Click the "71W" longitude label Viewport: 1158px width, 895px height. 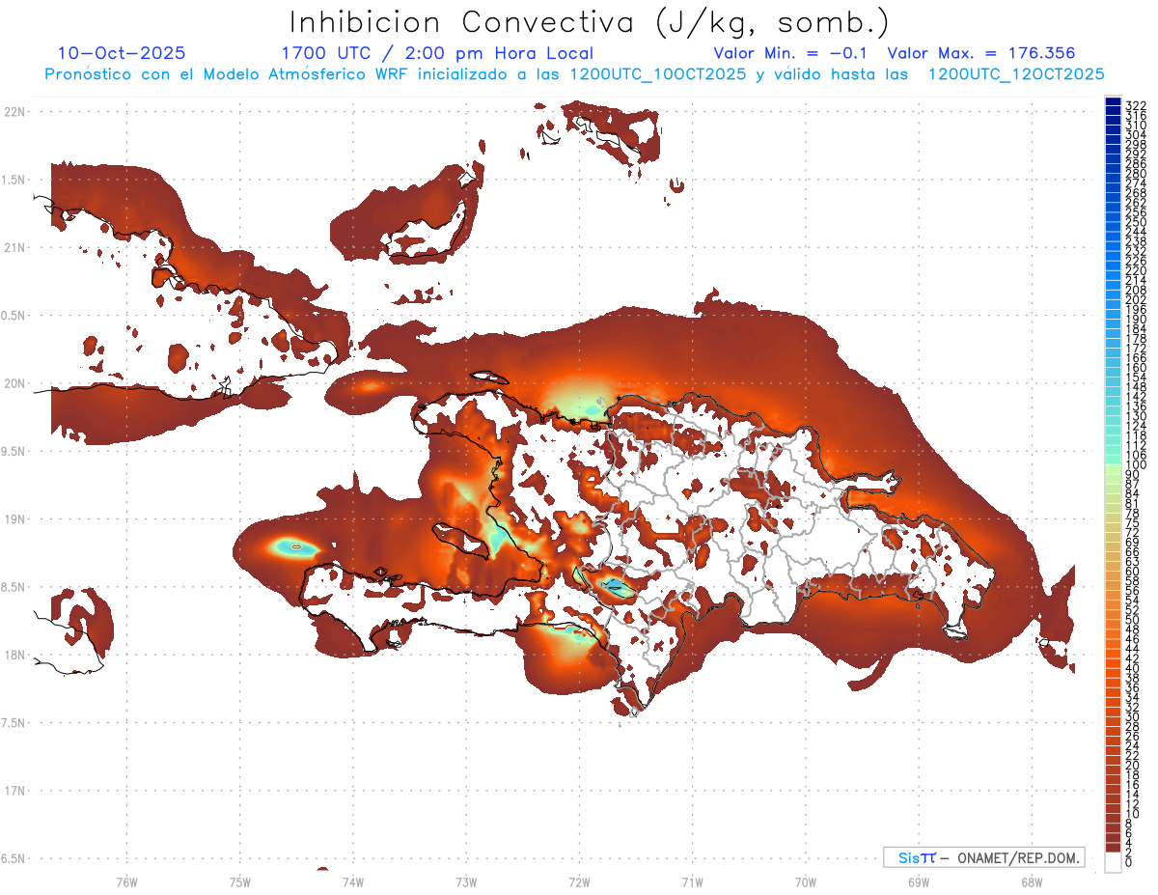pos(692,881)
